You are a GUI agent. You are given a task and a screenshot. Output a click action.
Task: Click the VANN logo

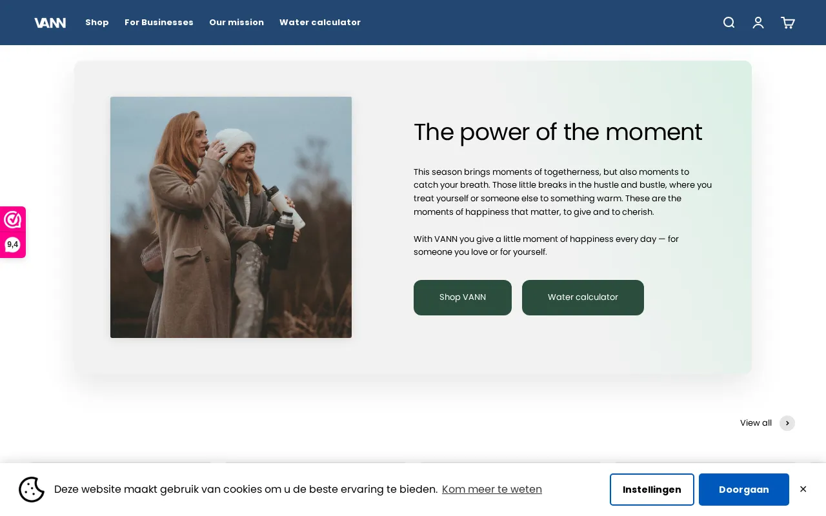(x=50, y=23)
